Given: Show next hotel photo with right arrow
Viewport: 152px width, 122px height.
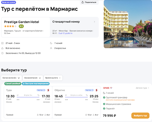Looking at the screenshot, I should point(149,24).
